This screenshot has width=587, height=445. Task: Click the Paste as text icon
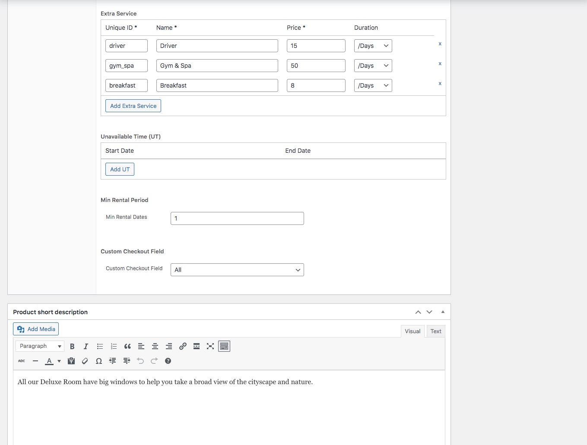[71, 361]
